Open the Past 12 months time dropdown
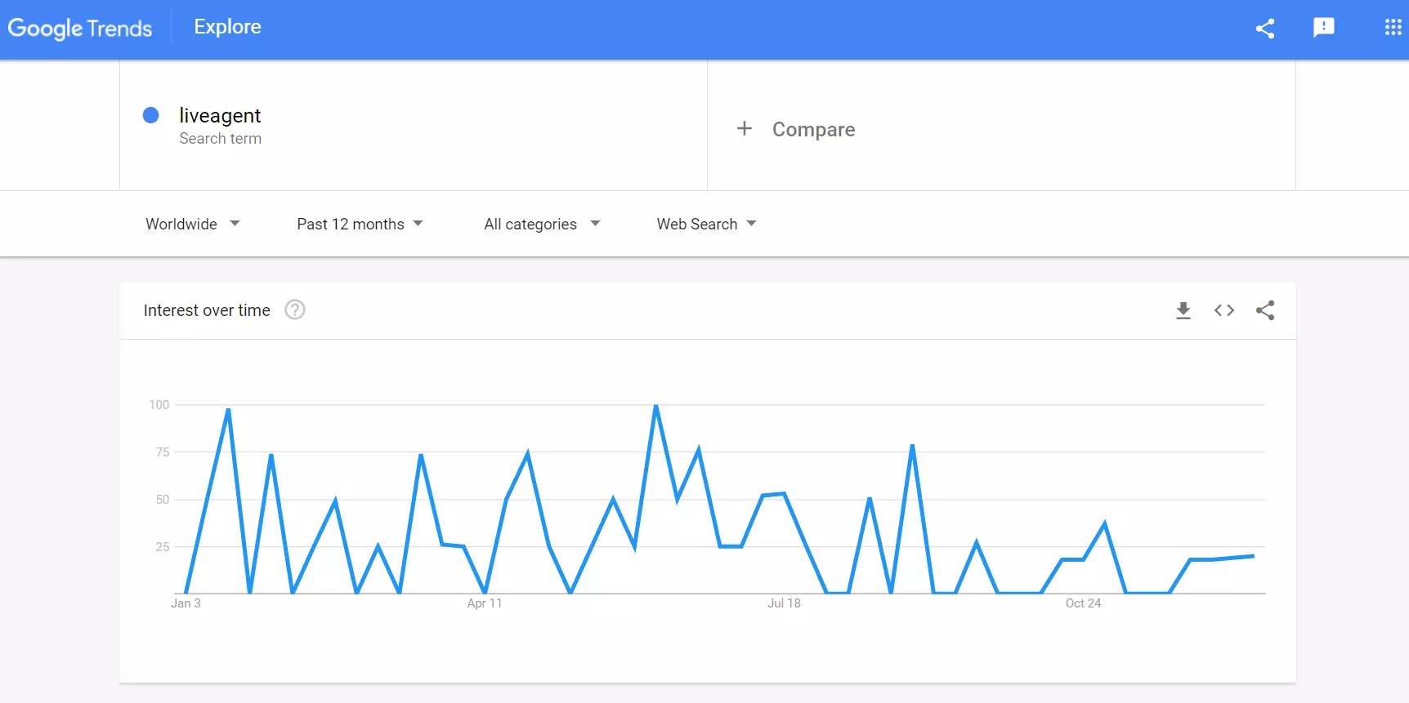Screen dimensions: 1409x703 (360, 224)
